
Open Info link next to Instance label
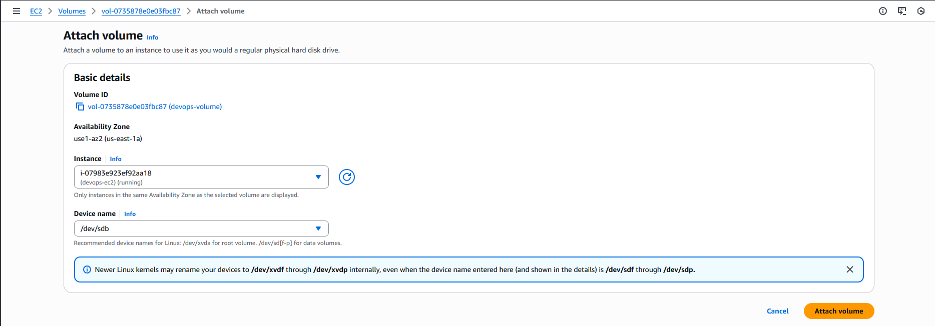[x=116, y=159]
